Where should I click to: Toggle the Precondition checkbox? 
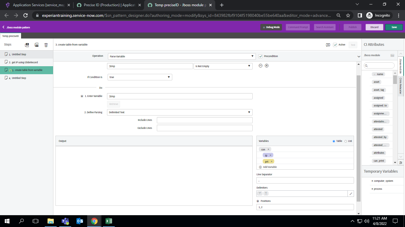point(260,56)
